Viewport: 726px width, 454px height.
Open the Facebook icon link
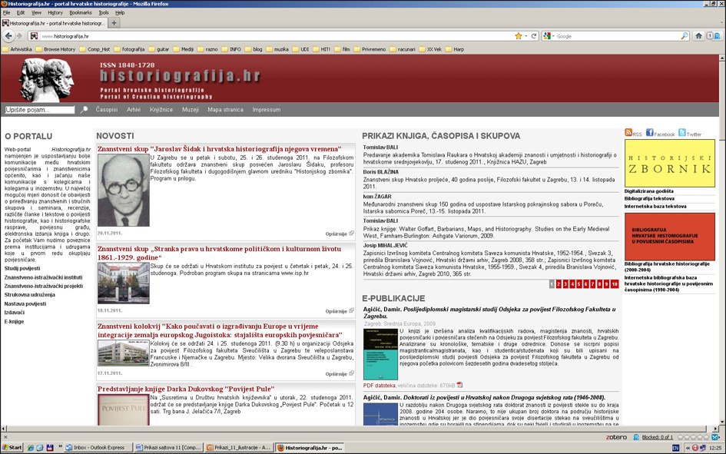(x=650, y=133)
